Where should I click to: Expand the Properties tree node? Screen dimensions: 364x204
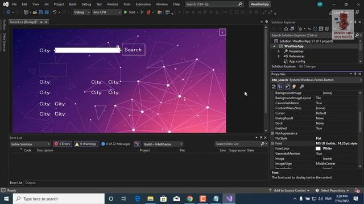tap(279, 52)
